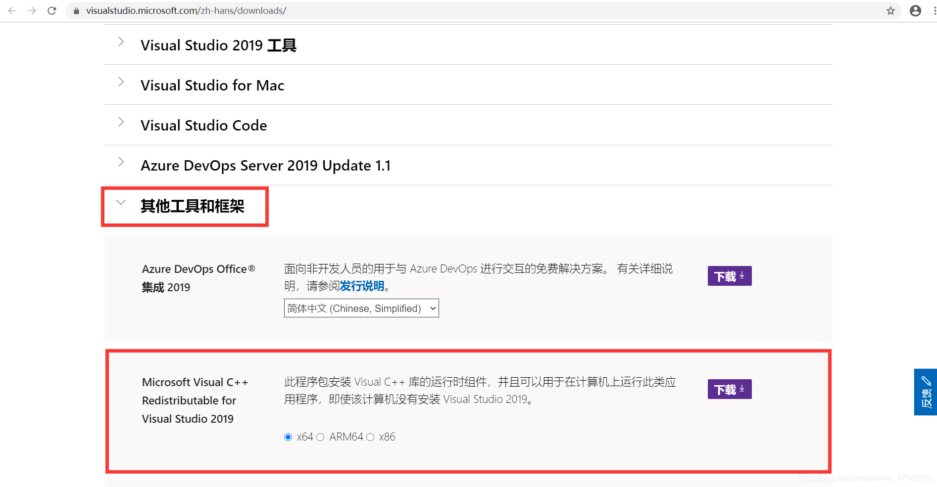The height and width of the screenshot is (487, 937).
Task: Open the 发行说明 release notes link
Action: [362, 286]
